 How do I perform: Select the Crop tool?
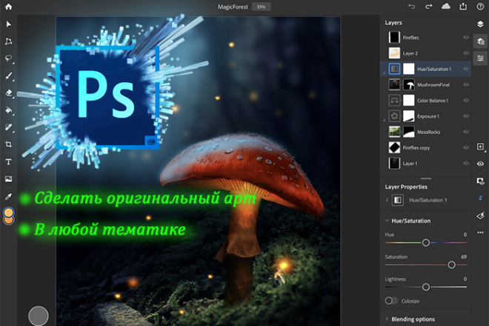click(x=8, y=144)
